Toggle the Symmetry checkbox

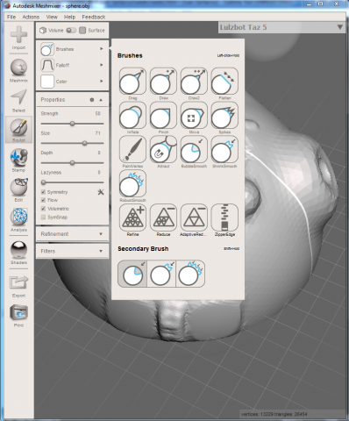coord(43,192)
